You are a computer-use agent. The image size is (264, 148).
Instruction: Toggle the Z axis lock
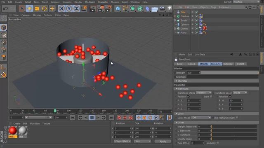coord(76,8)
